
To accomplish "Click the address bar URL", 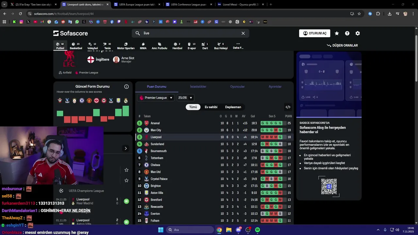I will 64,14.
